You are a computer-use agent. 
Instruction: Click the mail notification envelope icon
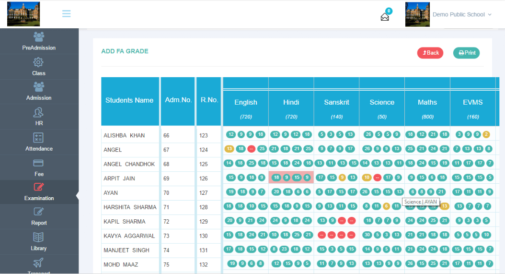tap(385, 17)
